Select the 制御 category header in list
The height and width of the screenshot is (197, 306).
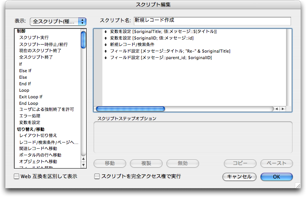[21, 31]
